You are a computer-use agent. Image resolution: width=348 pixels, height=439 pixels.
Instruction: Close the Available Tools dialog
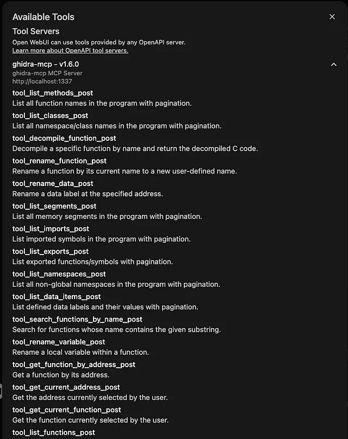point(332,17)
